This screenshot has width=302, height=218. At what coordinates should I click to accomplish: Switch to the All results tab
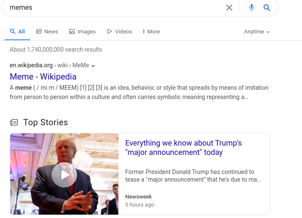tap(18, 32)
